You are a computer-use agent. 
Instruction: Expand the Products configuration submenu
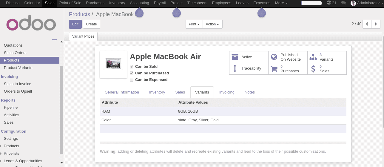pos(11,146)
